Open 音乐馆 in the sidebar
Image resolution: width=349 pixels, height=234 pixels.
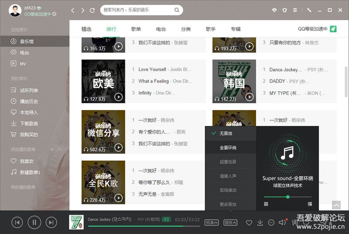pyautogui.click(x=35, y=41)
